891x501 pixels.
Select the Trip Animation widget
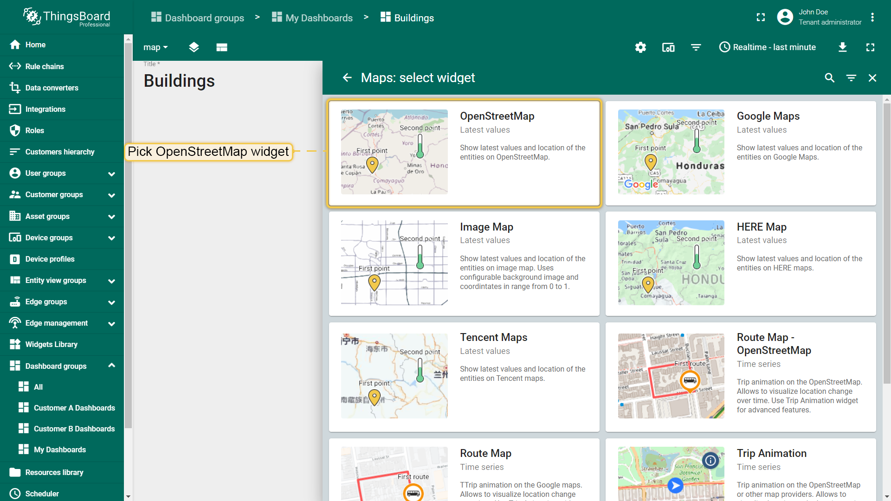tap(741, 469)
